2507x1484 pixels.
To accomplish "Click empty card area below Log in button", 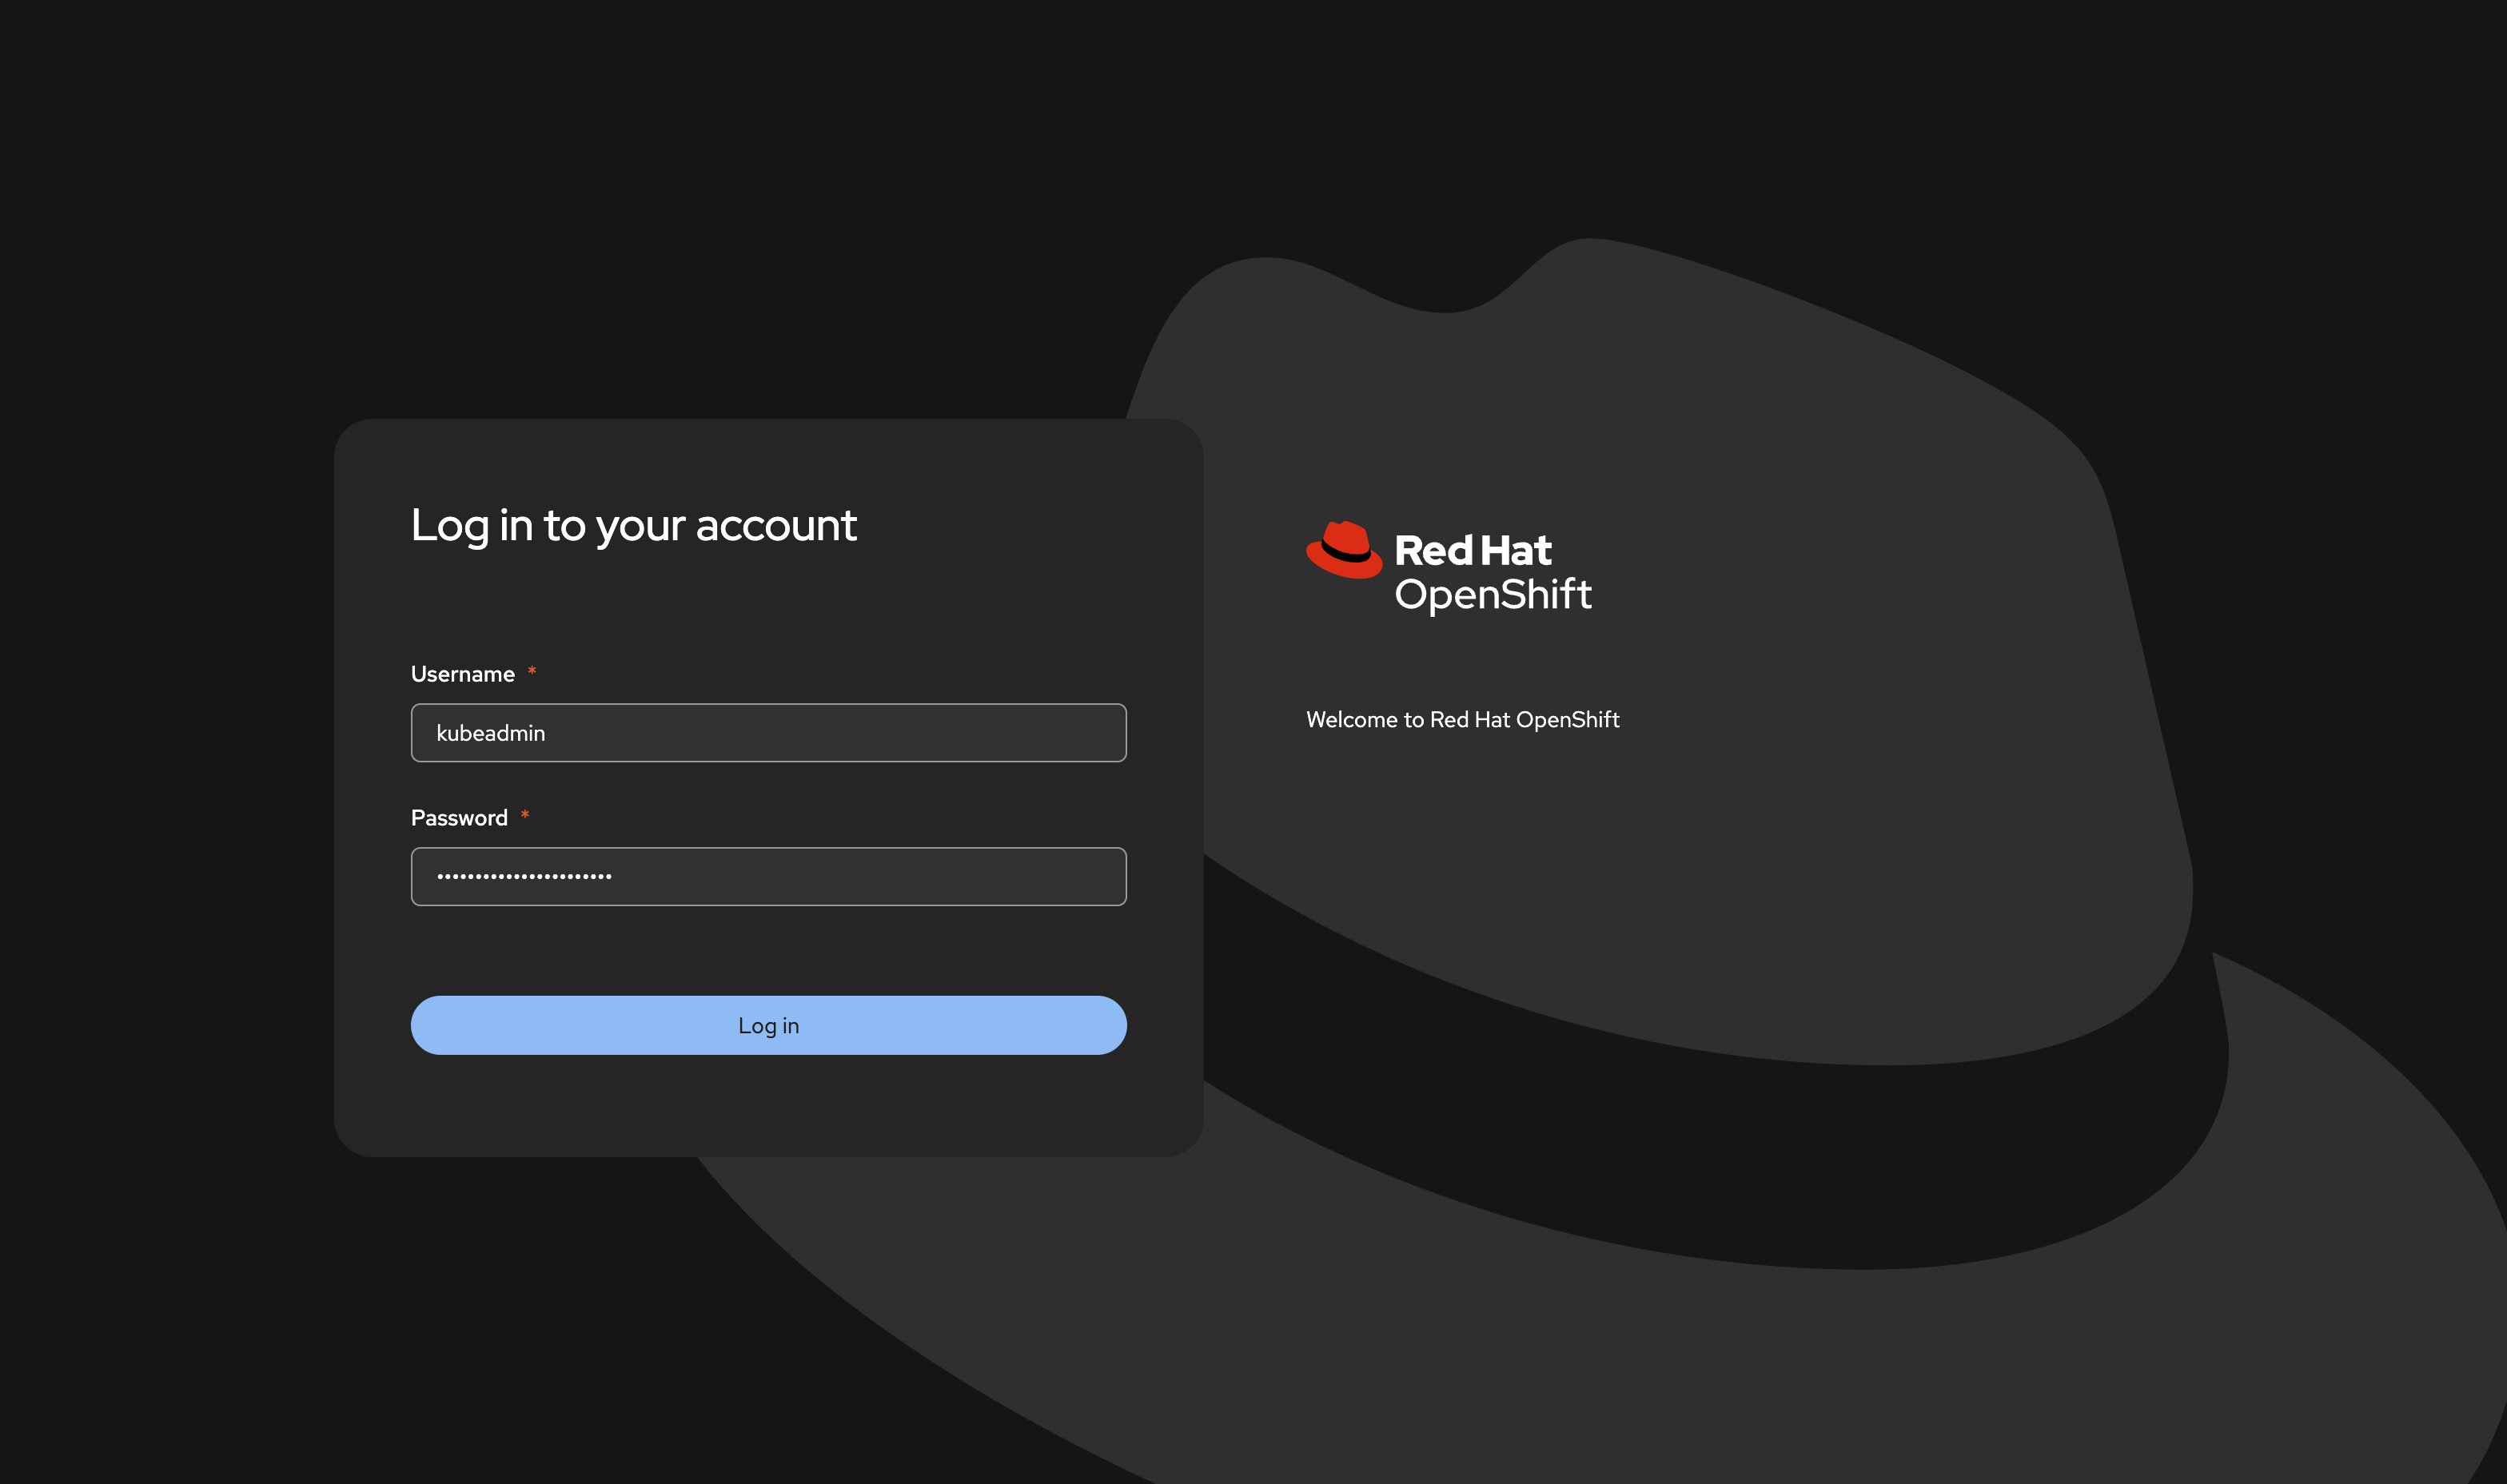I will 768,1105.
